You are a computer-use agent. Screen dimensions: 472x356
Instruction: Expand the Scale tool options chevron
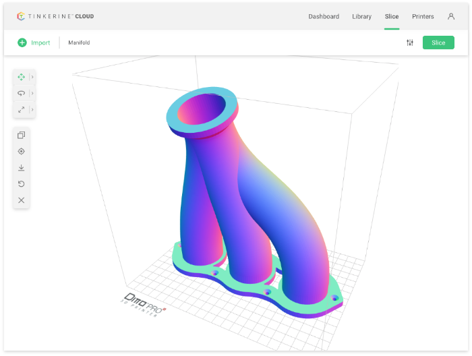click(x=32, y=109)
